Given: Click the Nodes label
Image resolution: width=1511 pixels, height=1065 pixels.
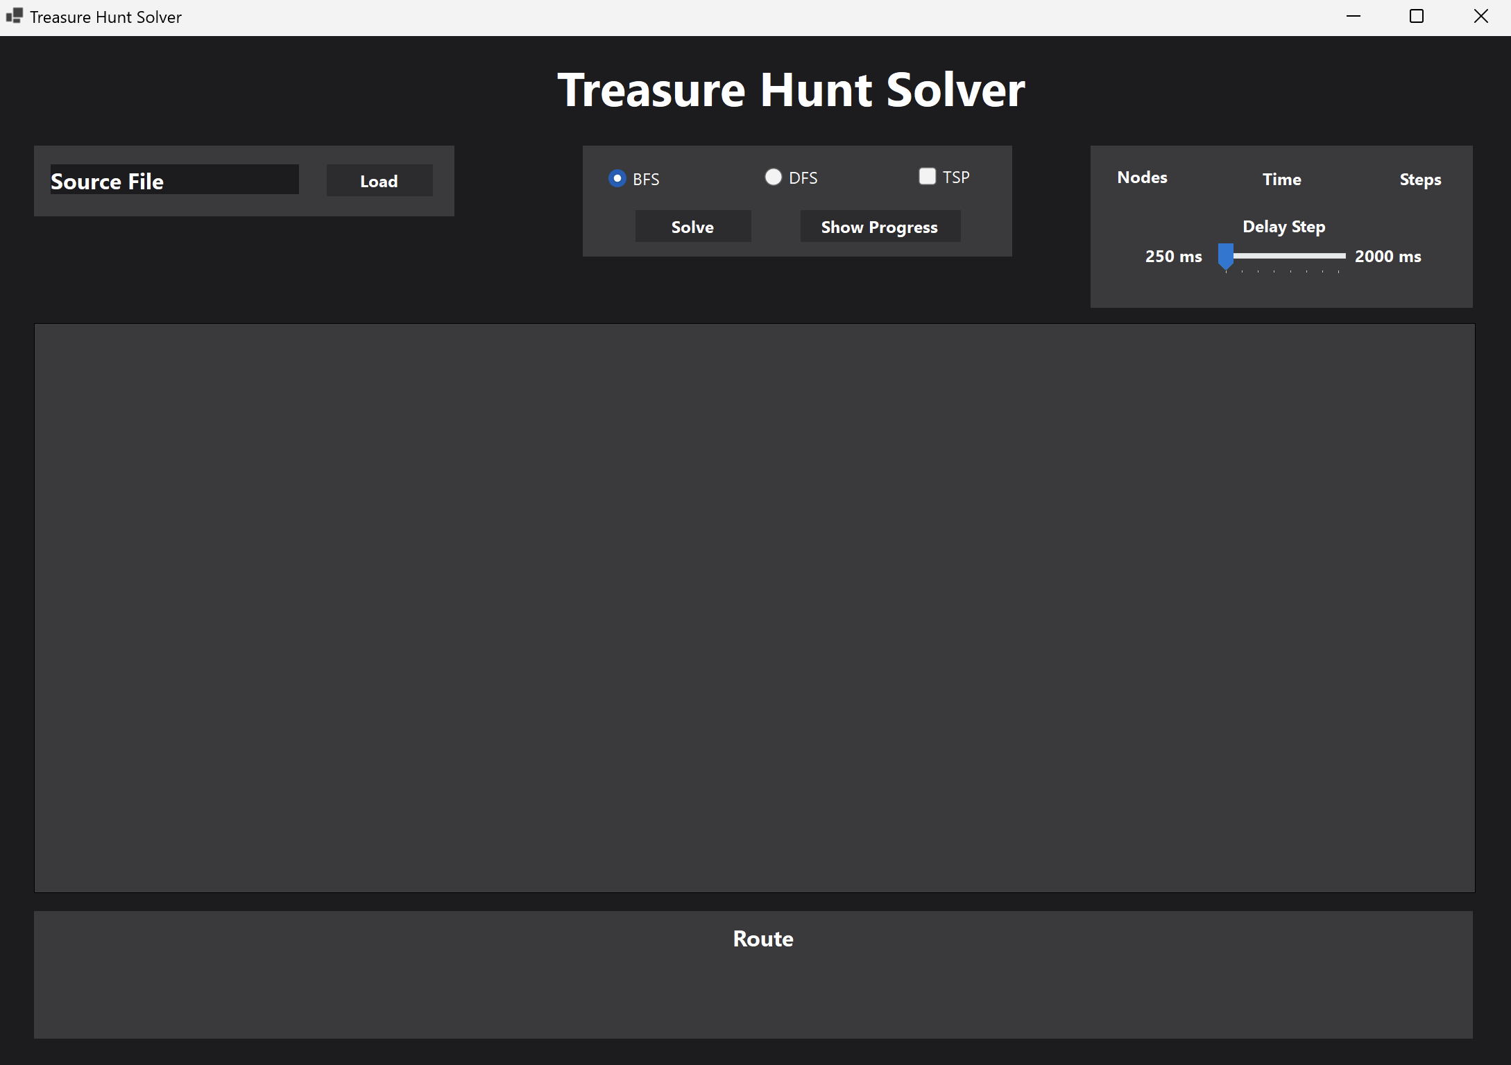Looking at the screenshot, I should tap(1142, 177).
